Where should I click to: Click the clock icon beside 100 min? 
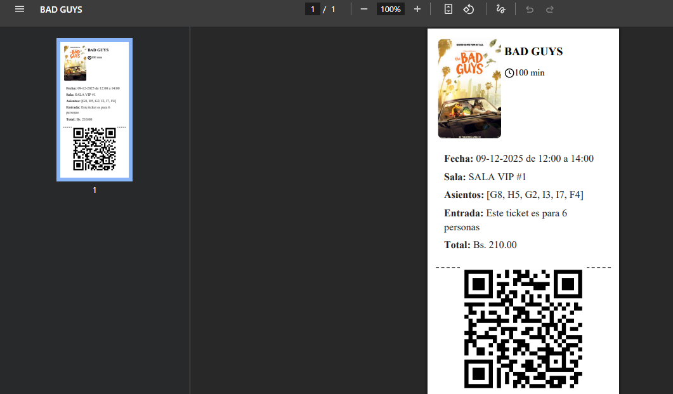pos(510,72)
